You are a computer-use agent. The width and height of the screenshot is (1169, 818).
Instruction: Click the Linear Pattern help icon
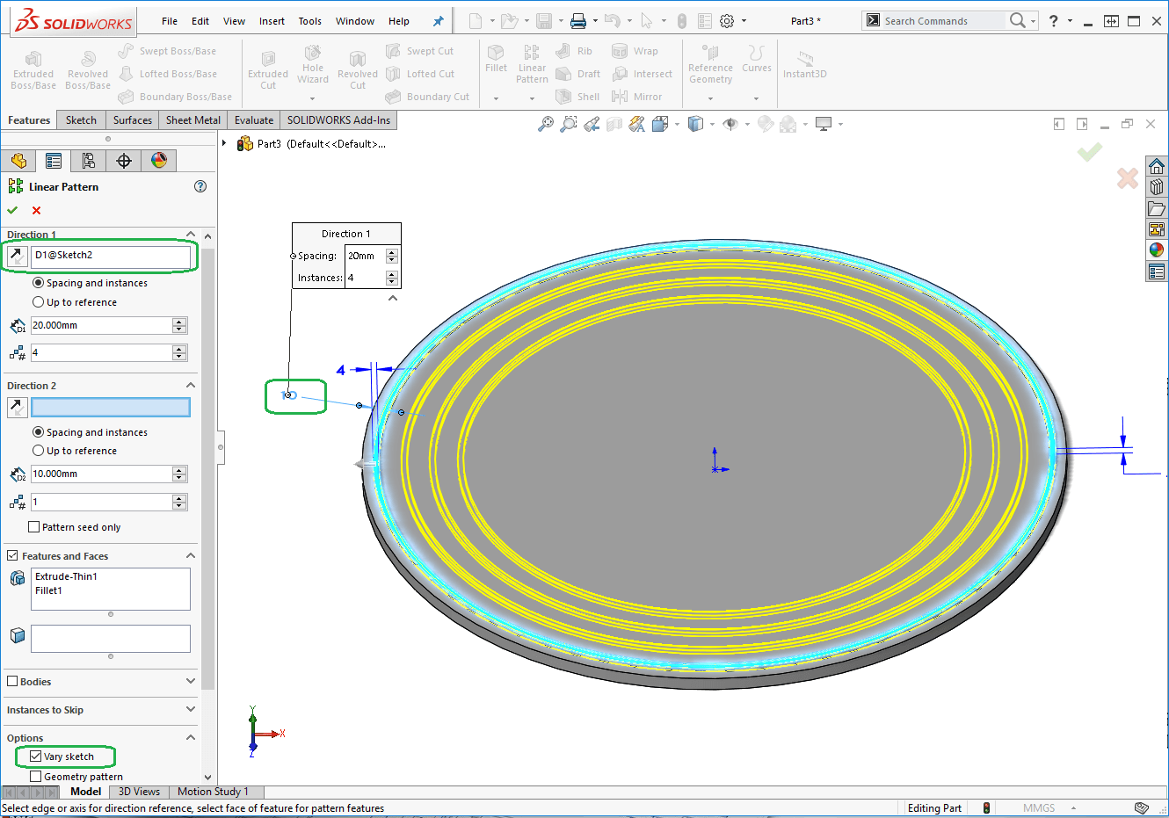(200, 186)
